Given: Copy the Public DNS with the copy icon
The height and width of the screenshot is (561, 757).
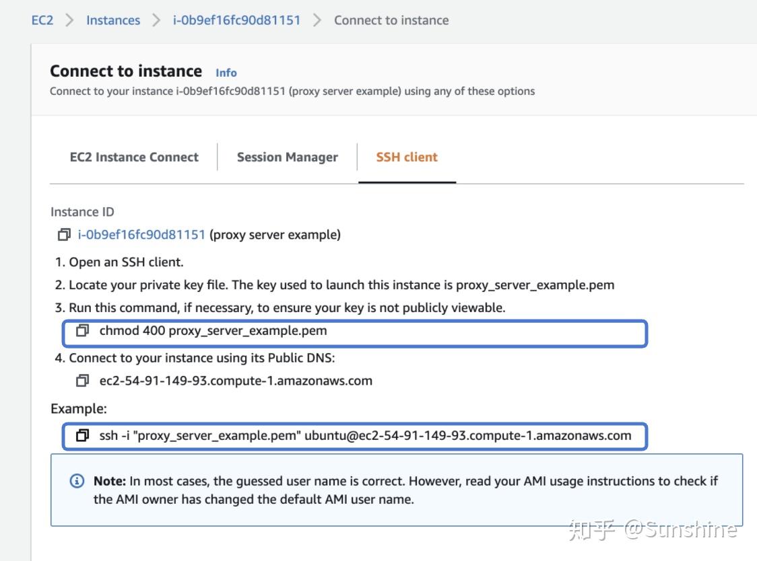Looking at the screenshot, I should [x=81, y=381].
